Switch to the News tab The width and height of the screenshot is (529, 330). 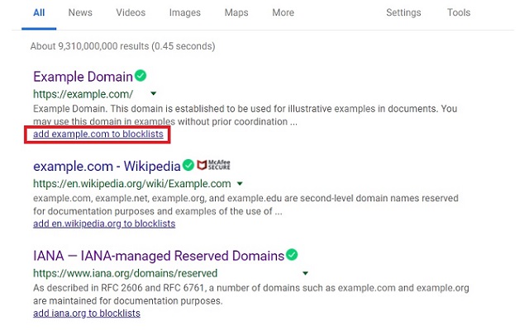(x=80, y=13)
